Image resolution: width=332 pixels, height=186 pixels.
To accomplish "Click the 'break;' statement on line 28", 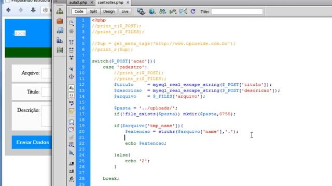I will (x=111, y=179).
